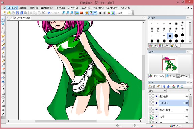Move selected layer down with arrow
Viewport: 194px width, 129px height.
168,86
